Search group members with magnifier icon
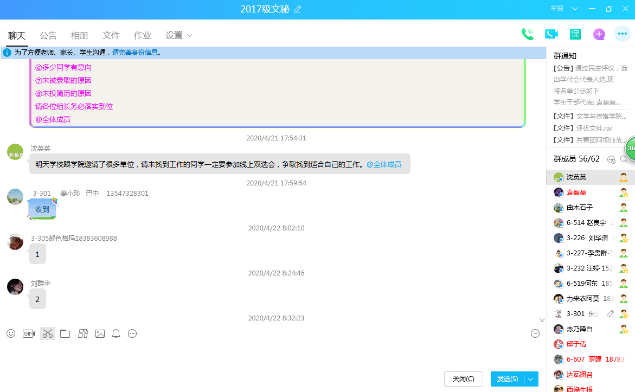 coord(624,159)
